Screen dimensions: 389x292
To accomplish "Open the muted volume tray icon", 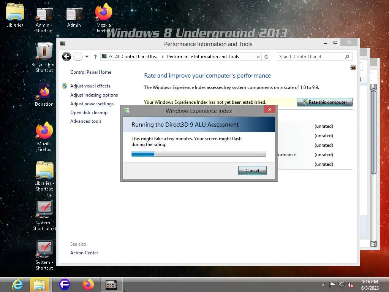I will point(351,285).
